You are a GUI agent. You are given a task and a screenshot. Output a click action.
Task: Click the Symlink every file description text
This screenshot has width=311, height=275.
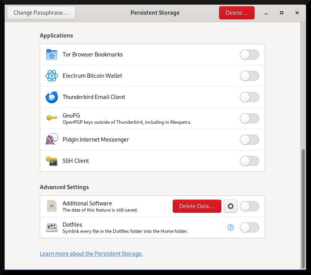click(x=125, y=231)
